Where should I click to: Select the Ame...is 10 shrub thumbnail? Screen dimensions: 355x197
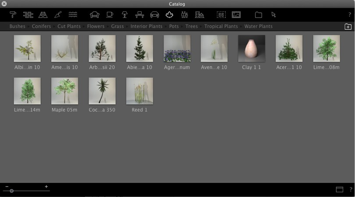pos(64,49)
